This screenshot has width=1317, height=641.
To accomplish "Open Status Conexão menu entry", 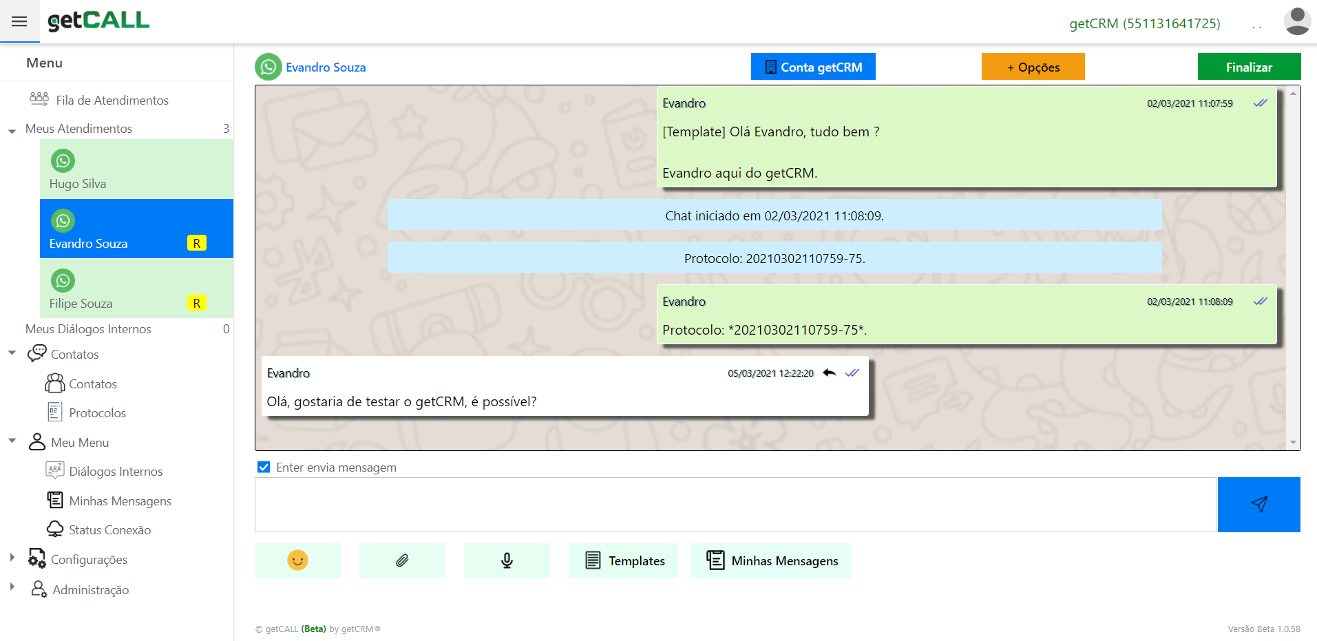I will pos(109,529).
